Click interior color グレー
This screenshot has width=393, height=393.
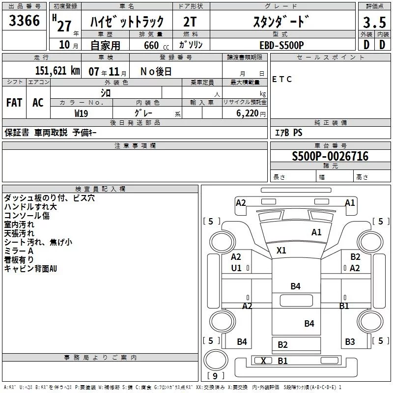coord(143,113)
